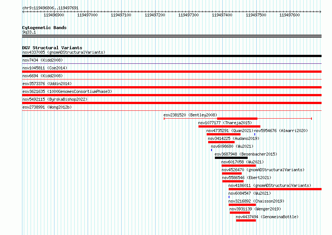Click the black bar of nsv4337085
Screen dimensions: 332x235
[172, 56]
